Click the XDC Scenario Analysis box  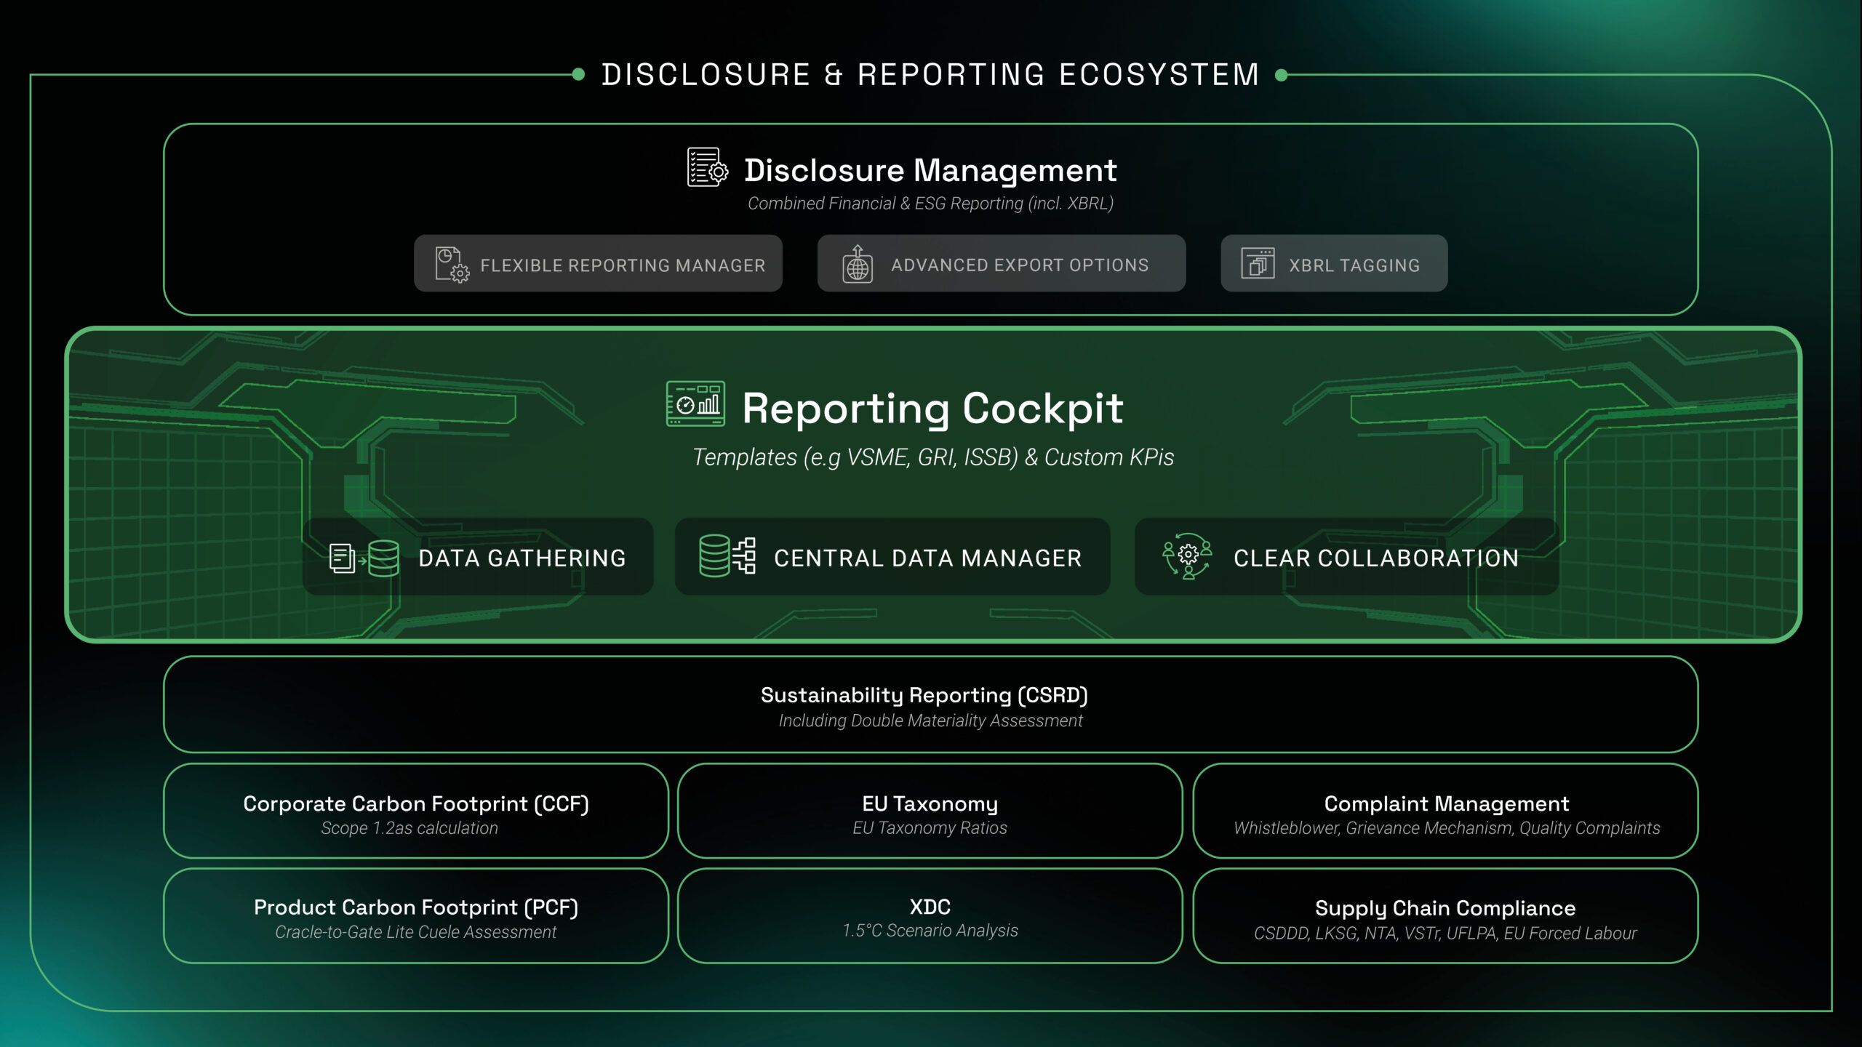pyautogui.click(x=930, y=917)
